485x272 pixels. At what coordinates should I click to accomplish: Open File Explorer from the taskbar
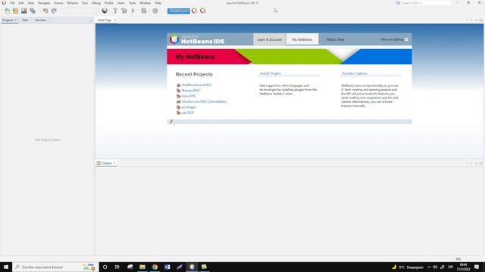pyautogui.click(x=142, y=267)
